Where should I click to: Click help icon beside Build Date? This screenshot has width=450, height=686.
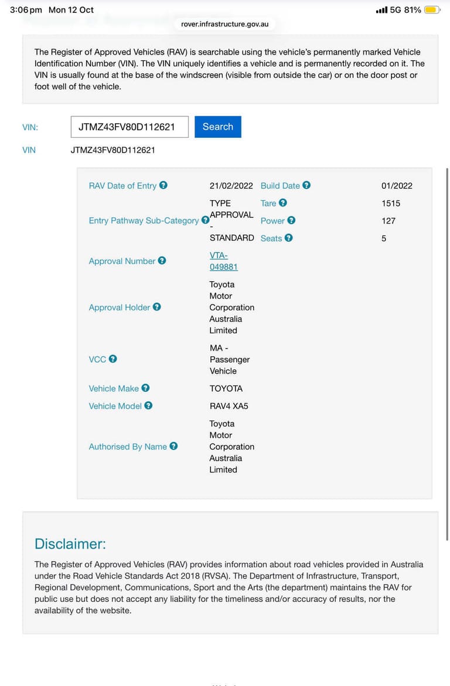tap(306, 185)
